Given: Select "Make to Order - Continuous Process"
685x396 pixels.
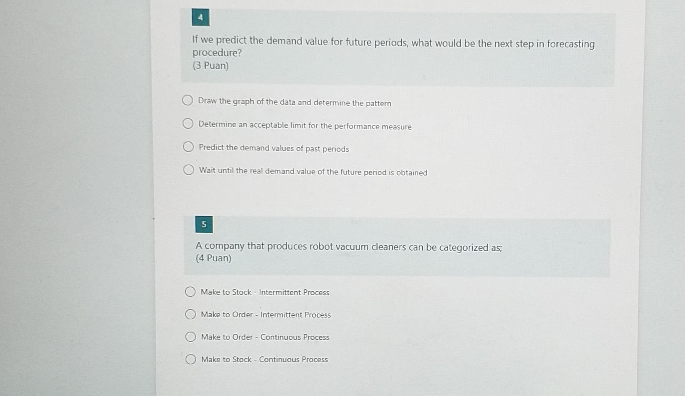Looking at the screenshot, I should pyautogui.click(x=265, y=337).
